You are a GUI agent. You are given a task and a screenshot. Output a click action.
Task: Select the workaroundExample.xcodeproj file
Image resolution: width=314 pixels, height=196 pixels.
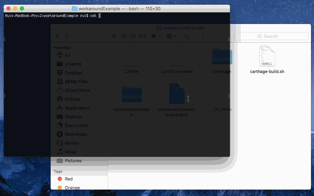pos(177,94)
